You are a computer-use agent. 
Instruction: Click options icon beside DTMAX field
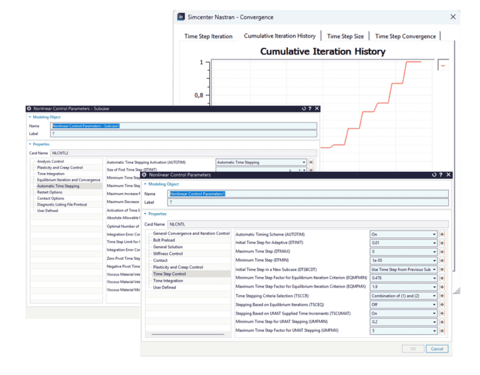point(442,252)
